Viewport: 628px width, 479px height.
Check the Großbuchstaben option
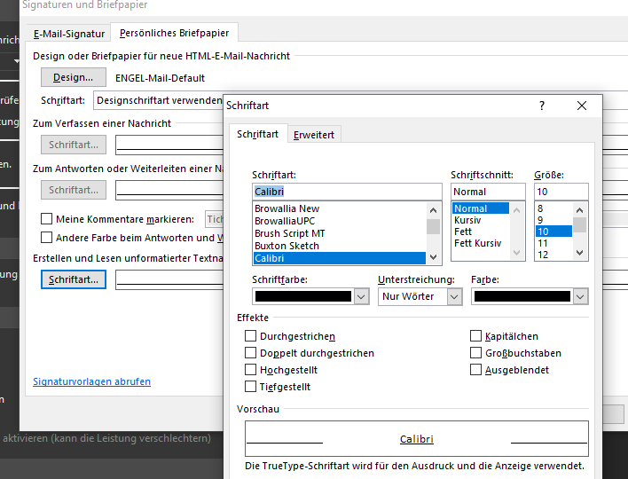pyautogui.click(x=475, y=352)
